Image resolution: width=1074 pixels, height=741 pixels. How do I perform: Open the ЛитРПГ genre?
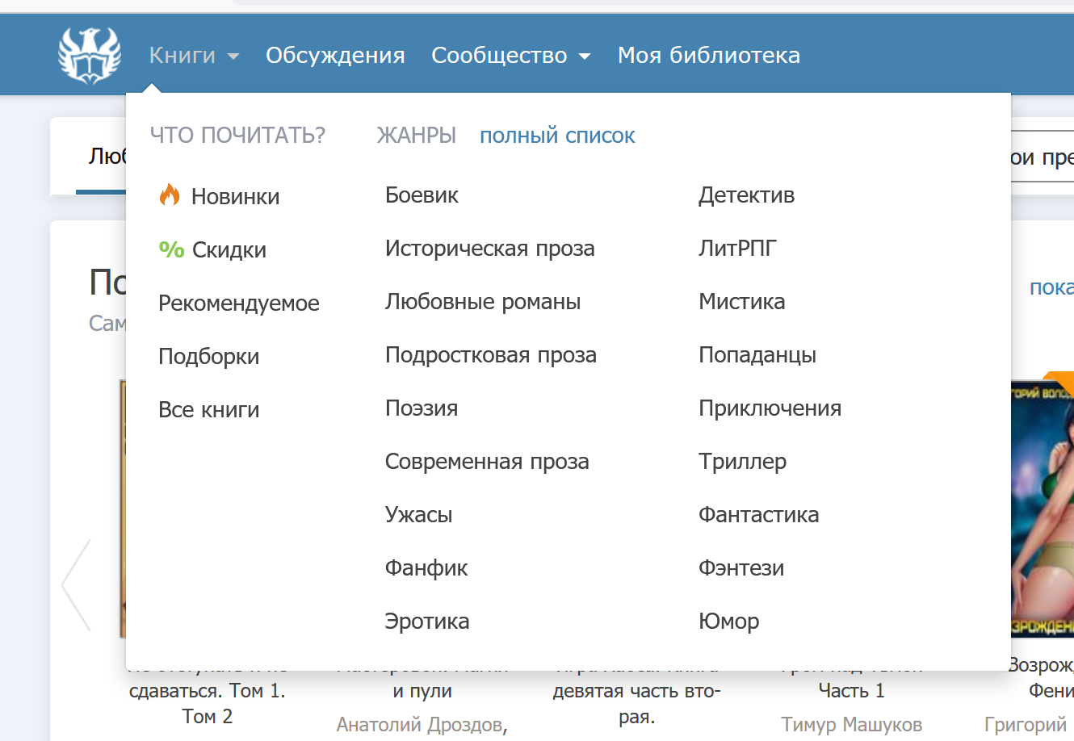click(737, 249)
